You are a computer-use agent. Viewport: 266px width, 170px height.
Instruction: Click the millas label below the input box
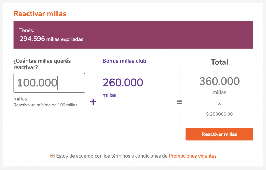[x=20, y=99]
